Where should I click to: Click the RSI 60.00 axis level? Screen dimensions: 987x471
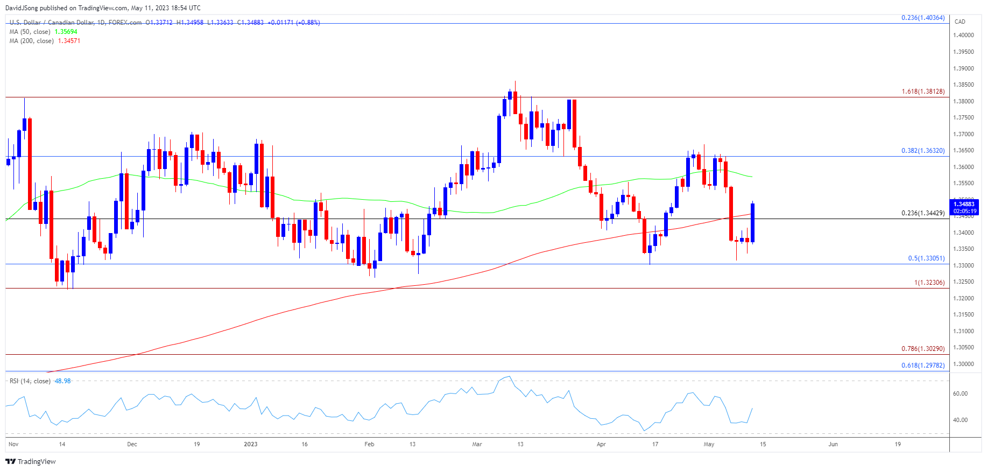[x=960, y=393]
